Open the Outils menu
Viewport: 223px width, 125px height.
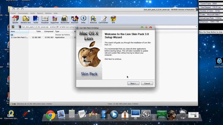click(x=32, y=13)
